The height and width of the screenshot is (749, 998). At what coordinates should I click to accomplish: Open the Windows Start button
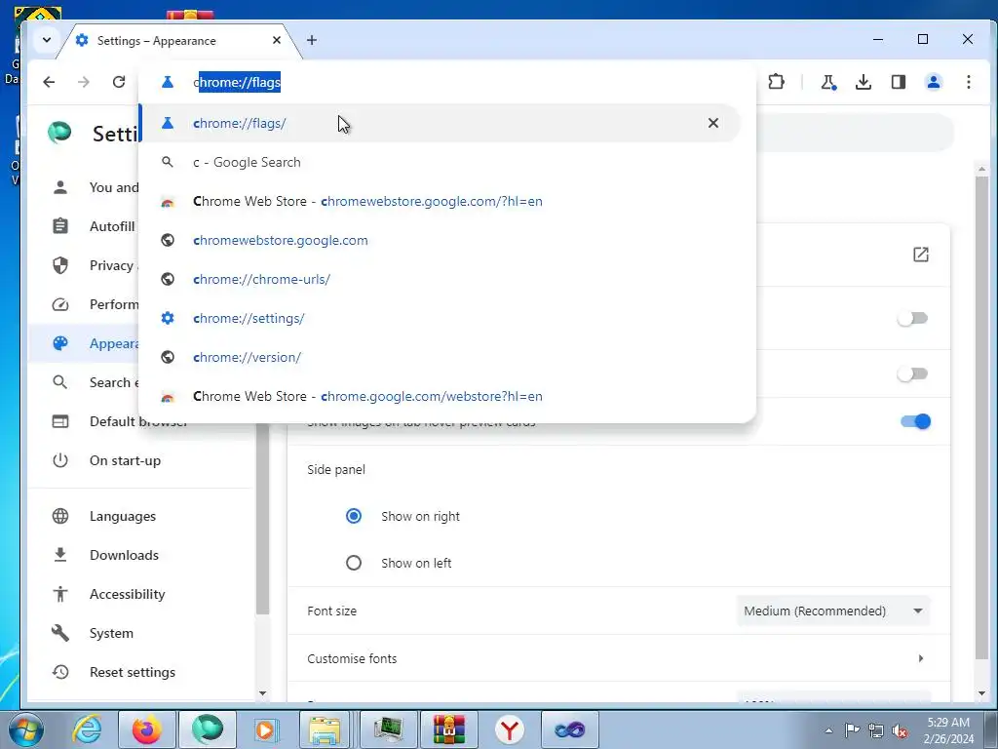tap(25, 729)
